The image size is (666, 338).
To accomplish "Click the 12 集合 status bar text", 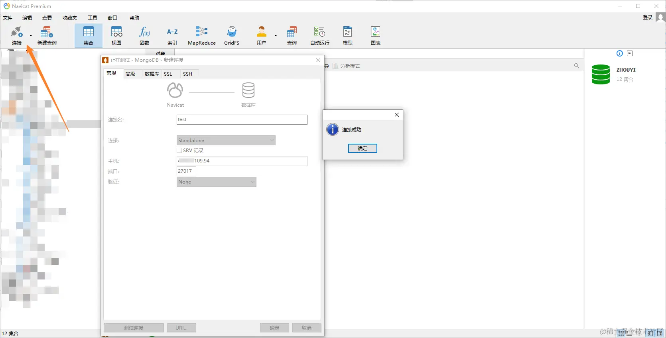I will pos(10,333).
